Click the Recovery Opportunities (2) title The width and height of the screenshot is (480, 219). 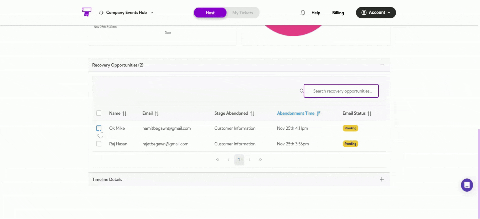point(118,65)
